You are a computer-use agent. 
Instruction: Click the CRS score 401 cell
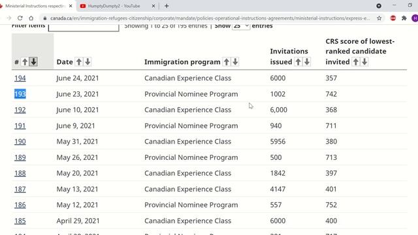[331, 189]
